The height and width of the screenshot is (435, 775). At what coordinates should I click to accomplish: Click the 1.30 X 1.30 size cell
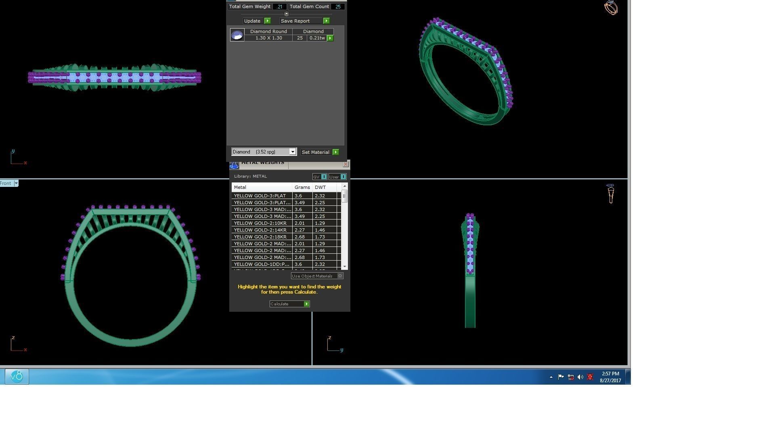268,38
